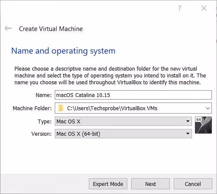
Task: Edit the Name field 'macOS Catalina 10.15'
Action: pos(133,95)
